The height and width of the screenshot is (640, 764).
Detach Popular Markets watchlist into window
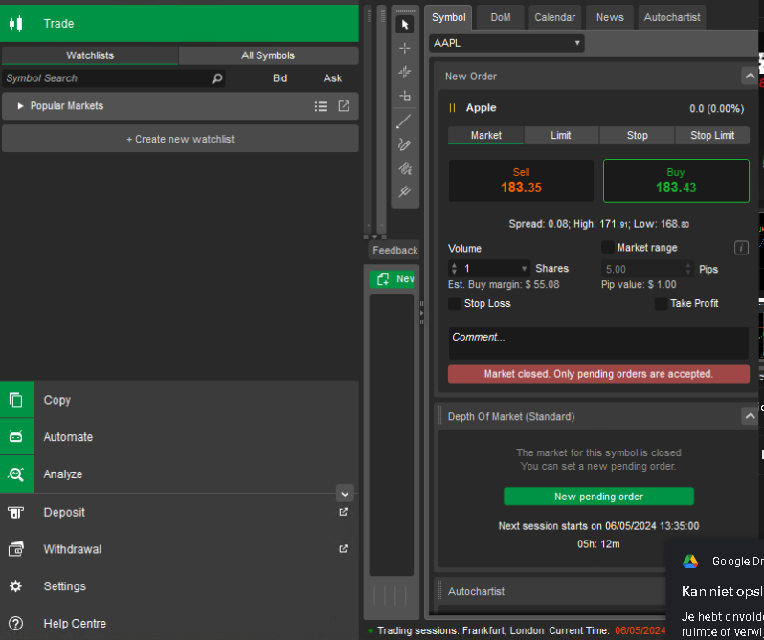coord(344,105)
